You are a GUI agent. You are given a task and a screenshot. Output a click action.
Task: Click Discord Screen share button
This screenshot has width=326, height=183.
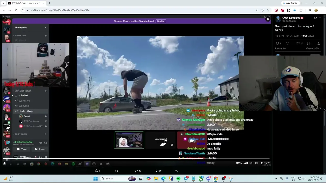click(40, 149)
